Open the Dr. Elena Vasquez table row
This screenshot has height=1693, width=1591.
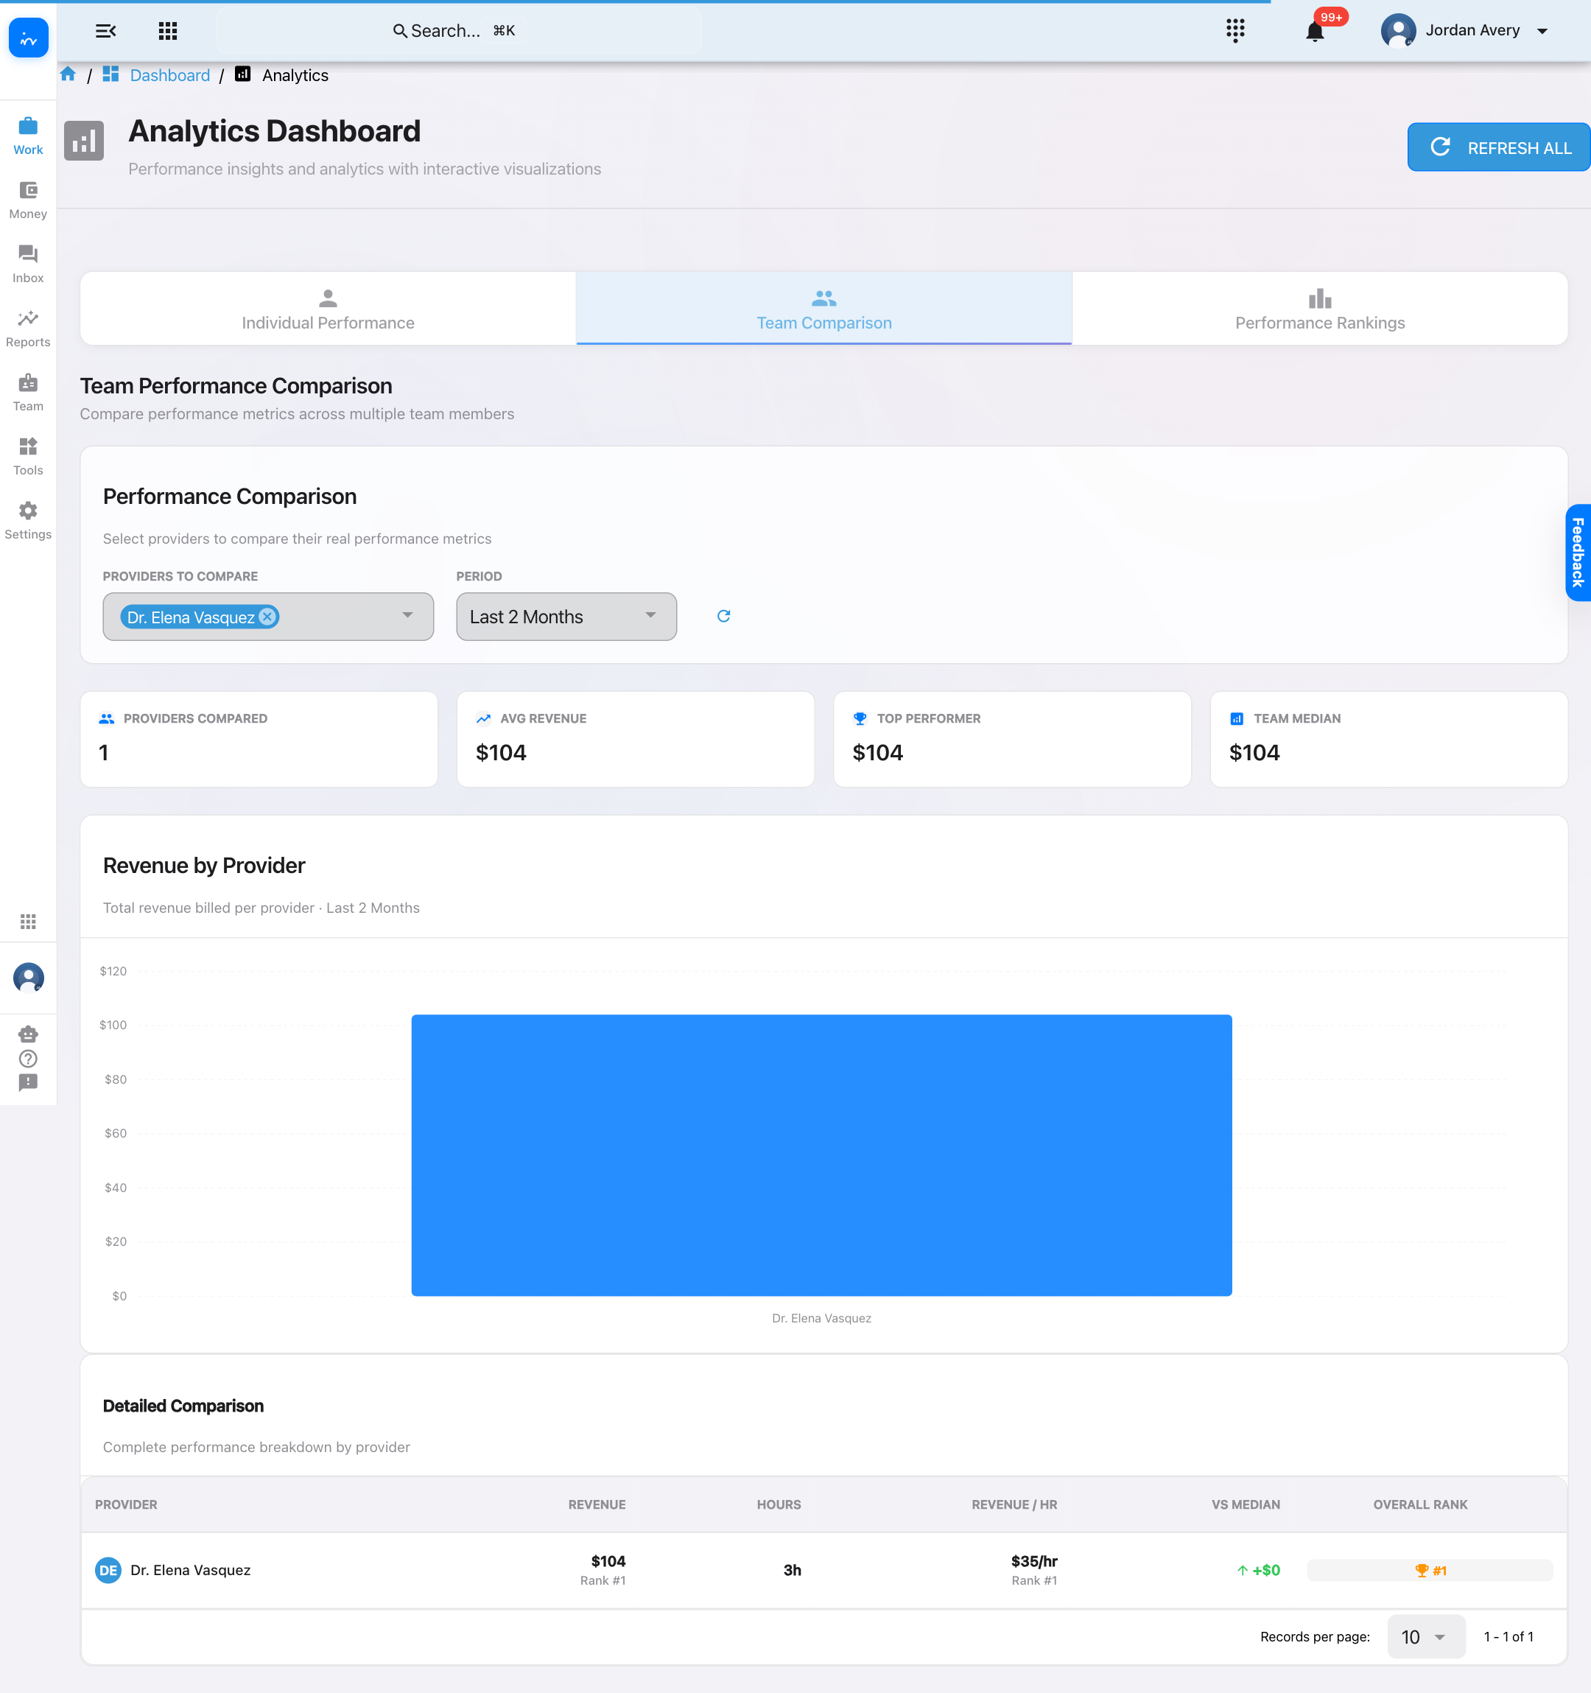pyautogui.click(x=824, y=1571)
